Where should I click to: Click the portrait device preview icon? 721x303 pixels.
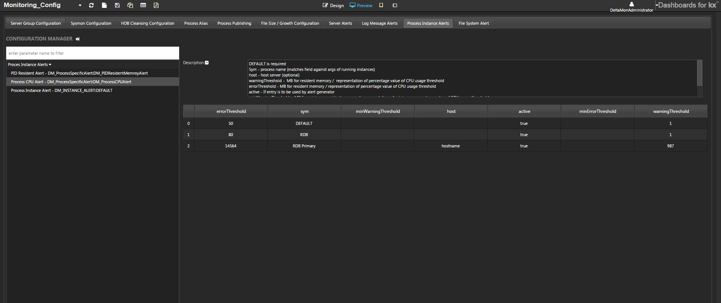pos(381,5)
